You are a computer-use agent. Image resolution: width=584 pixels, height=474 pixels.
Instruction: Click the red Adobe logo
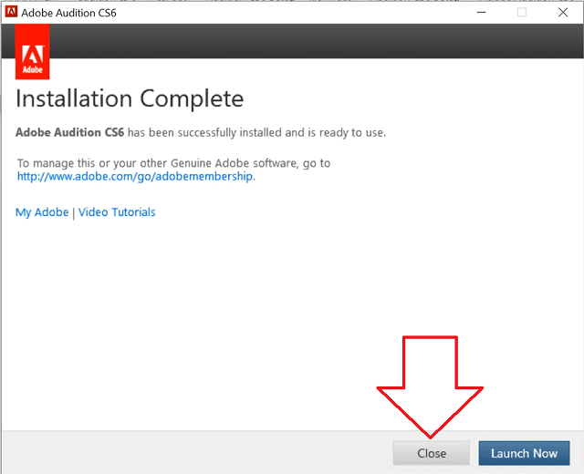(x=33, y=52)
